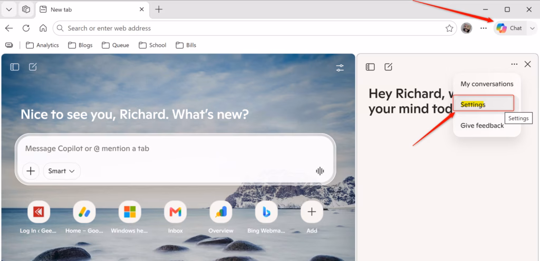Open the Windows he... shortcut
Screen dimensions: 540x261
[x=130, y=217]
